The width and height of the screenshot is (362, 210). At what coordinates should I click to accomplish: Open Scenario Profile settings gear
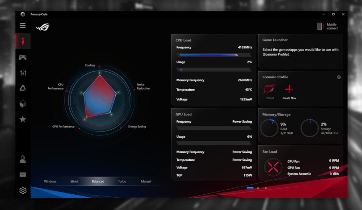(x=339, y=77)
